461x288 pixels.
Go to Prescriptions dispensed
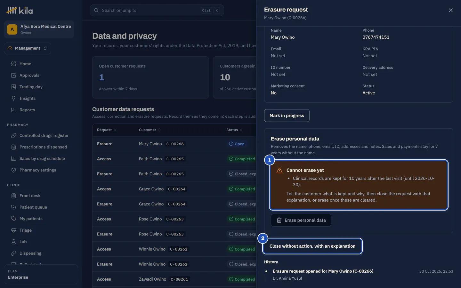pyautogui.click(x=43, y=147)
